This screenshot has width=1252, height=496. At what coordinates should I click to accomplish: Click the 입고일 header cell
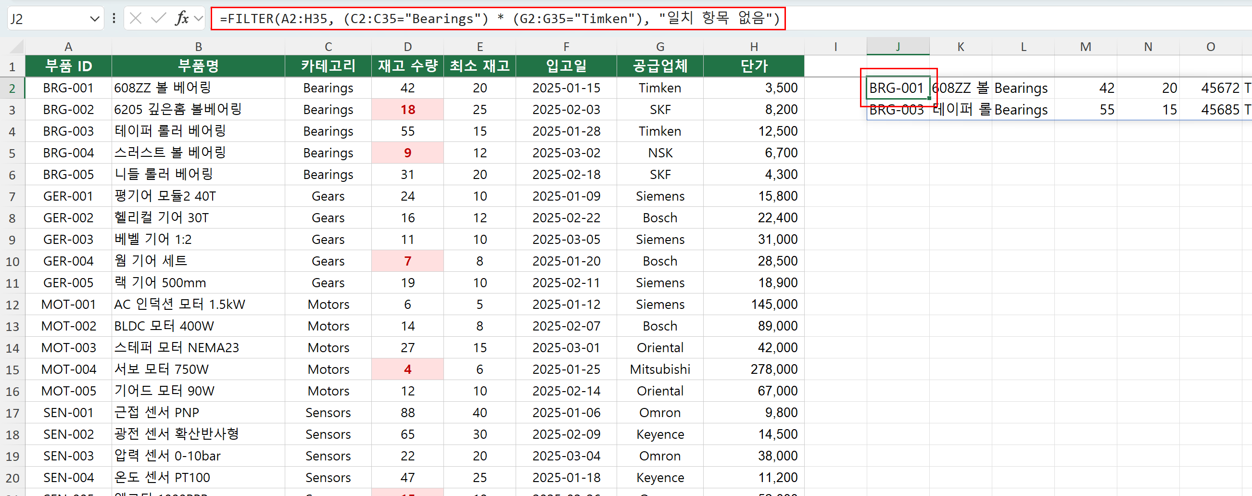(566, 66)
